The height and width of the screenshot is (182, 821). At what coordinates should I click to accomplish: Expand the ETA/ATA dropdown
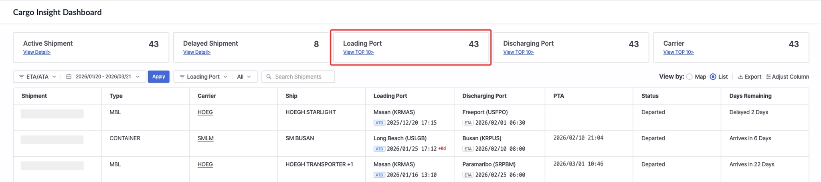tap(54, 77)
